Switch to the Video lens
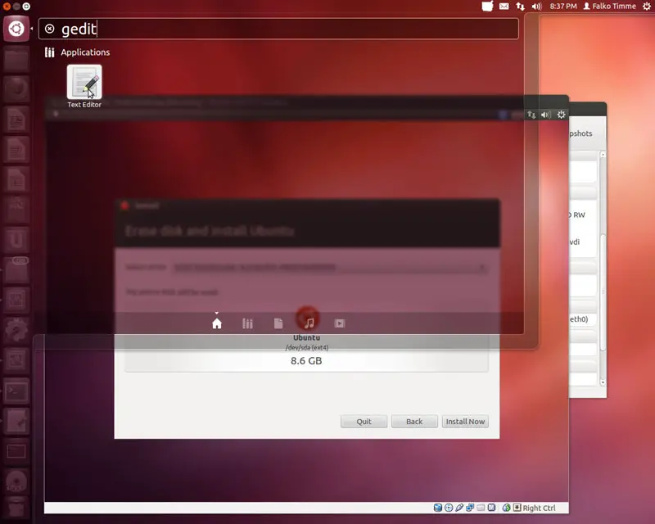The height and width of the screenshot is (524, 655). [x=339, y=323]
